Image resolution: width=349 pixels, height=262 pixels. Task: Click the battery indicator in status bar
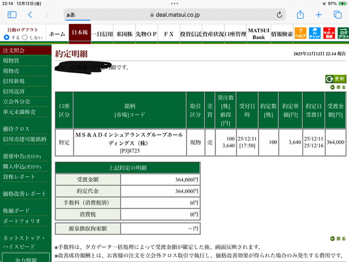(x=342, y=3)
